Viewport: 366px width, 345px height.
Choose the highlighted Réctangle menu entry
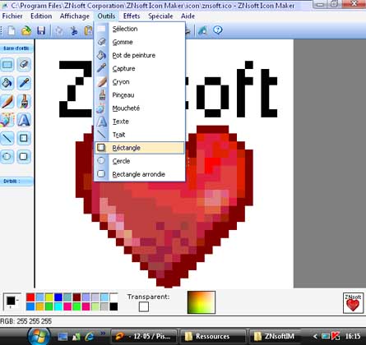click(140, 148)
